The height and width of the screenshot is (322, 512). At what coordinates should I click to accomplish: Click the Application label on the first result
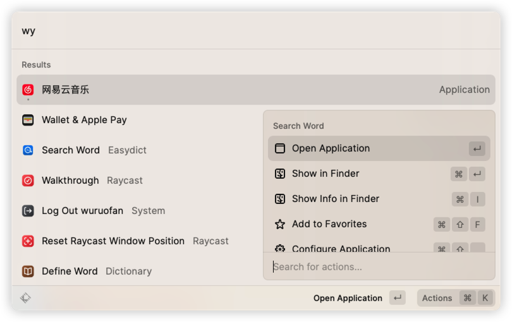click(464, 90)
